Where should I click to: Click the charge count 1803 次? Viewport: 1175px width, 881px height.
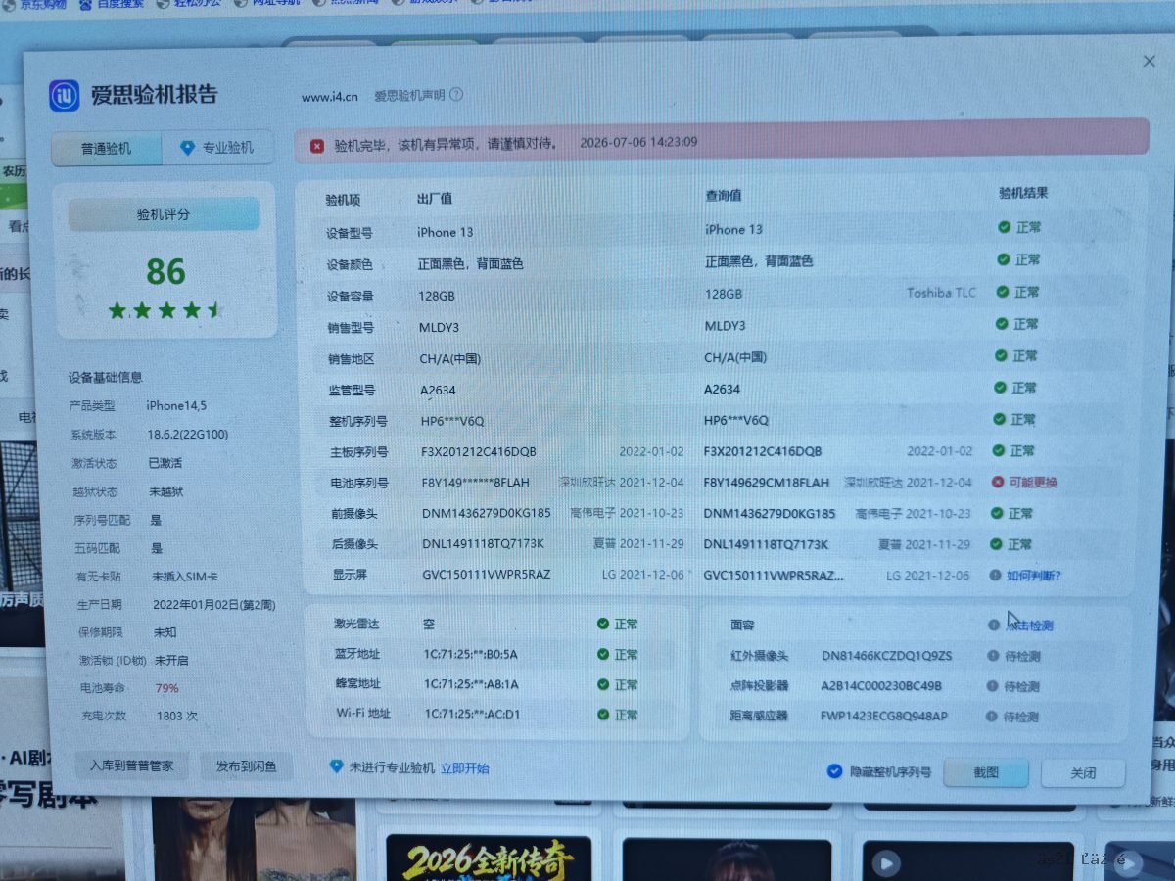[x=176, y=717]
